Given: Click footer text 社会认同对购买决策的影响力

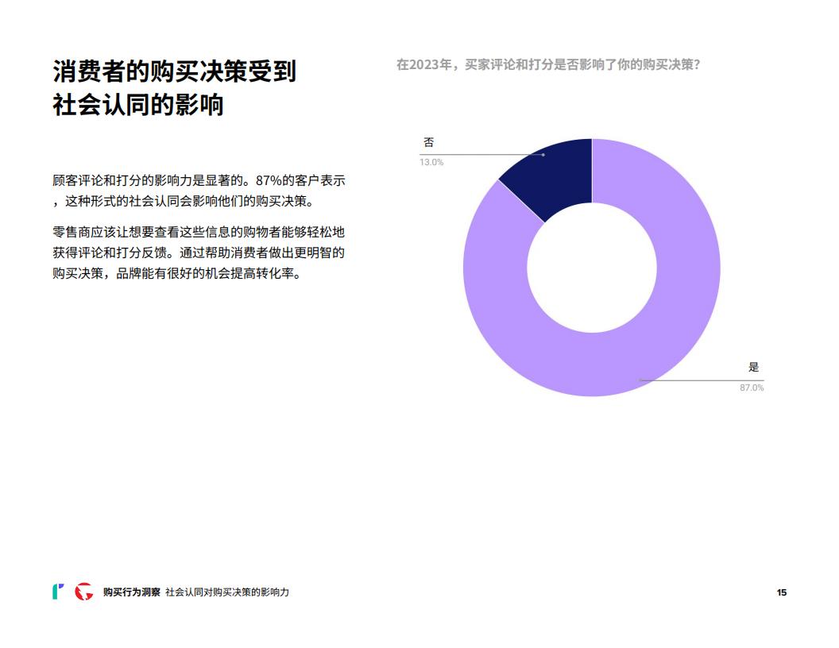Looking at the screenshot, I should click(x=227, y=592).
